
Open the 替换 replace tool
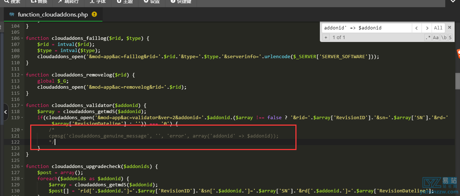[x=39, y=2]
